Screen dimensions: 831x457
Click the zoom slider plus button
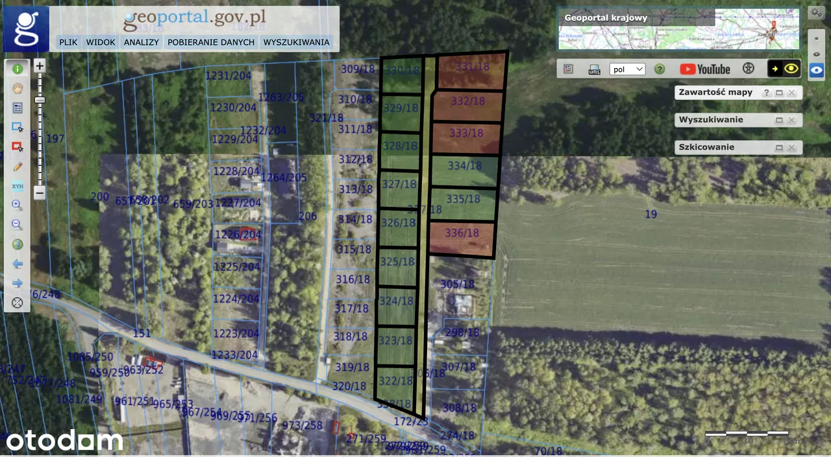click(x=40, y=66)
